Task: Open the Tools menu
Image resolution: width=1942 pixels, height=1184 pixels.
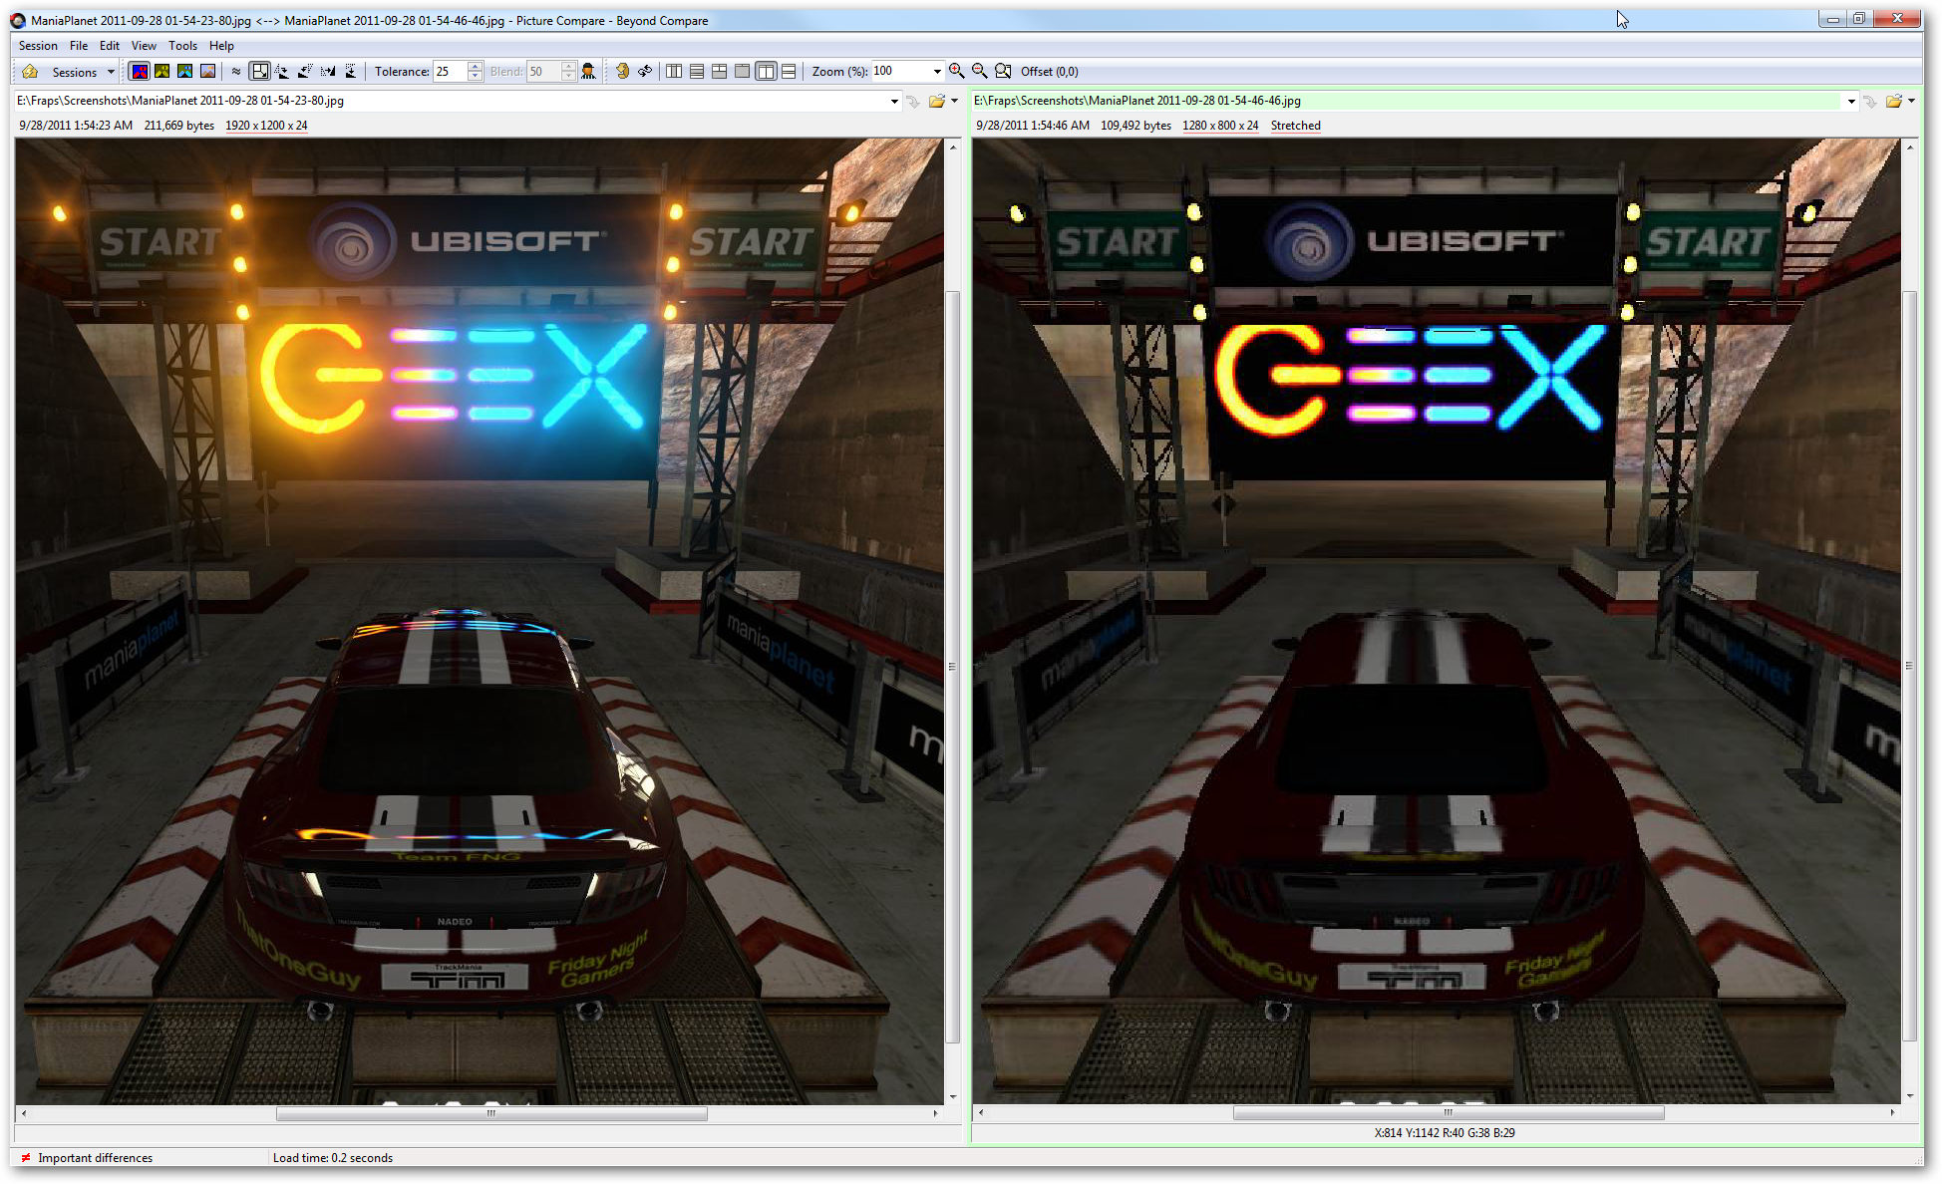Action: (182, 46)
